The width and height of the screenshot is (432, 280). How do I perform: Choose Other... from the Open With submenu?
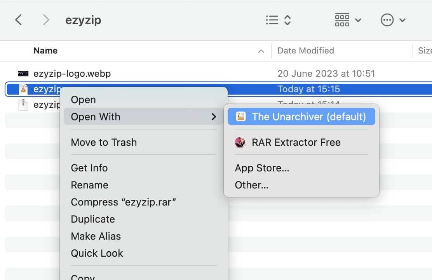click(x=251, y=185)
